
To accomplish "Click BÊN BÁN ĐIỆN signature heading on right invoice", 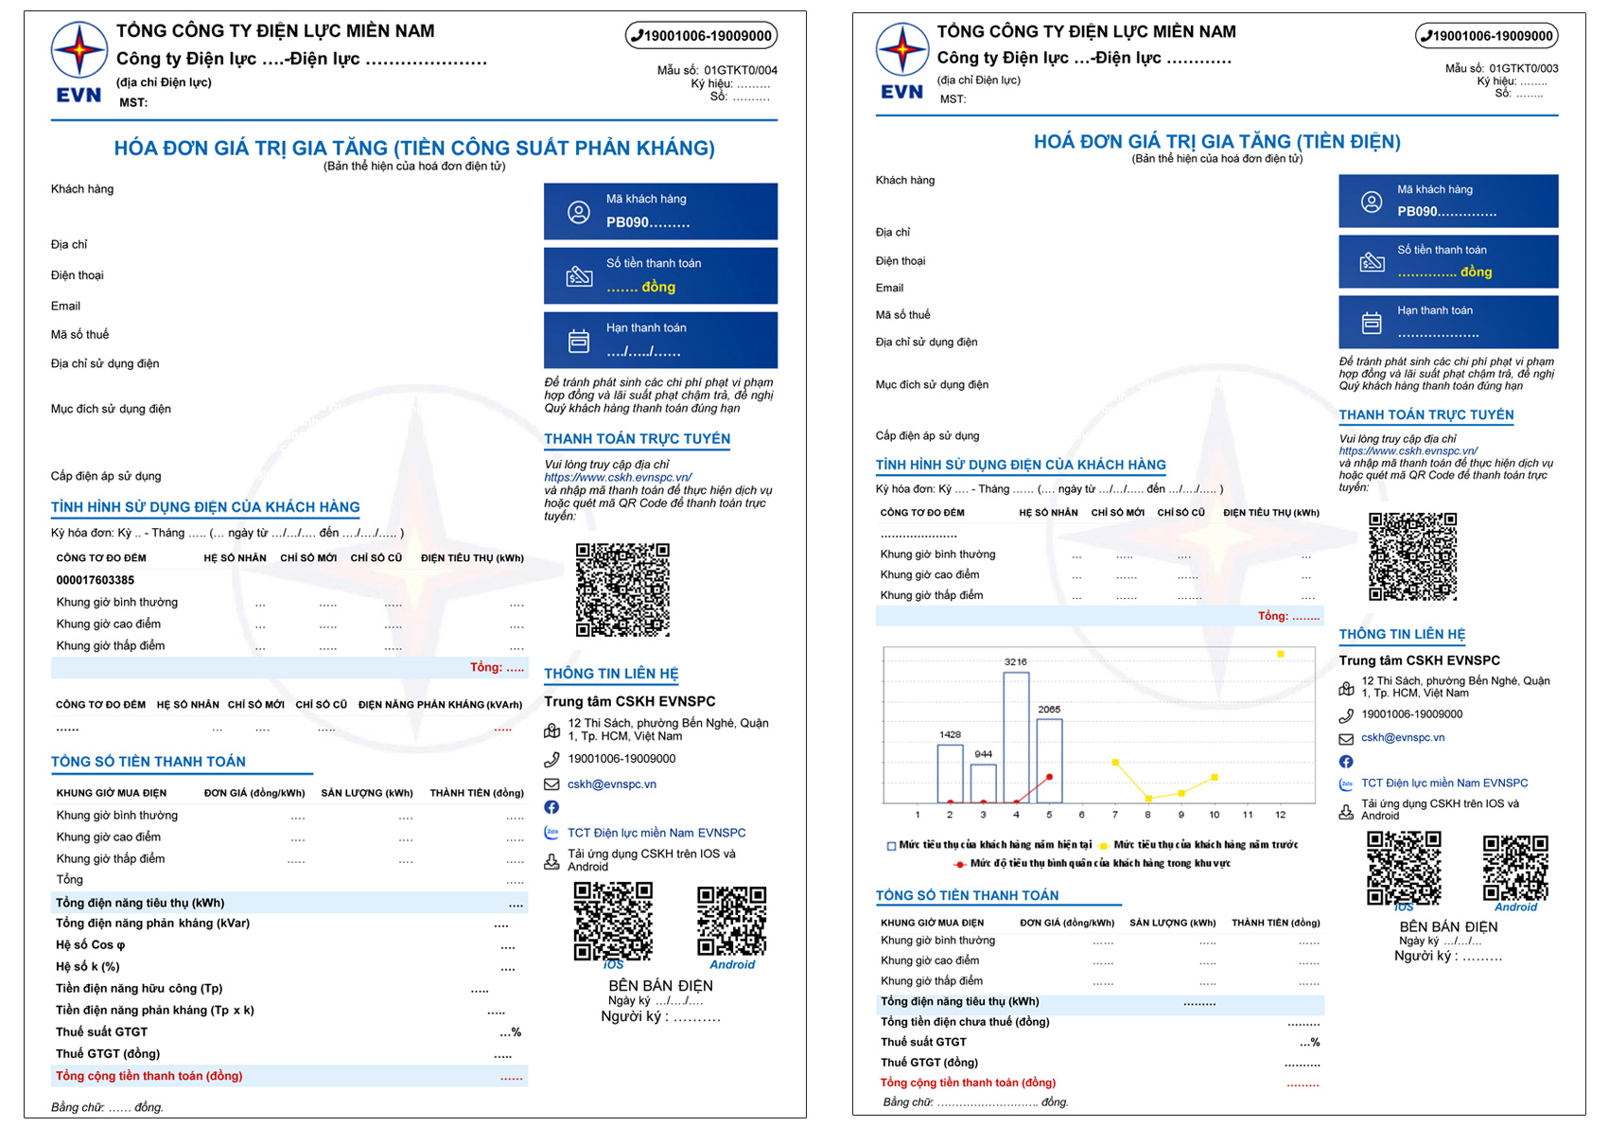I will pos(1448,927).
